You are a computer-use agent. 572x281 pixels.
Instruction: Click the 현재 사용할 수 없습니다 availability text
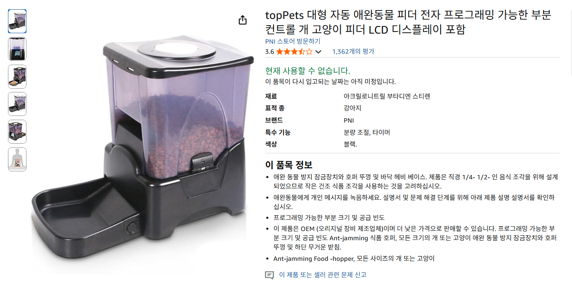point(308,71)
